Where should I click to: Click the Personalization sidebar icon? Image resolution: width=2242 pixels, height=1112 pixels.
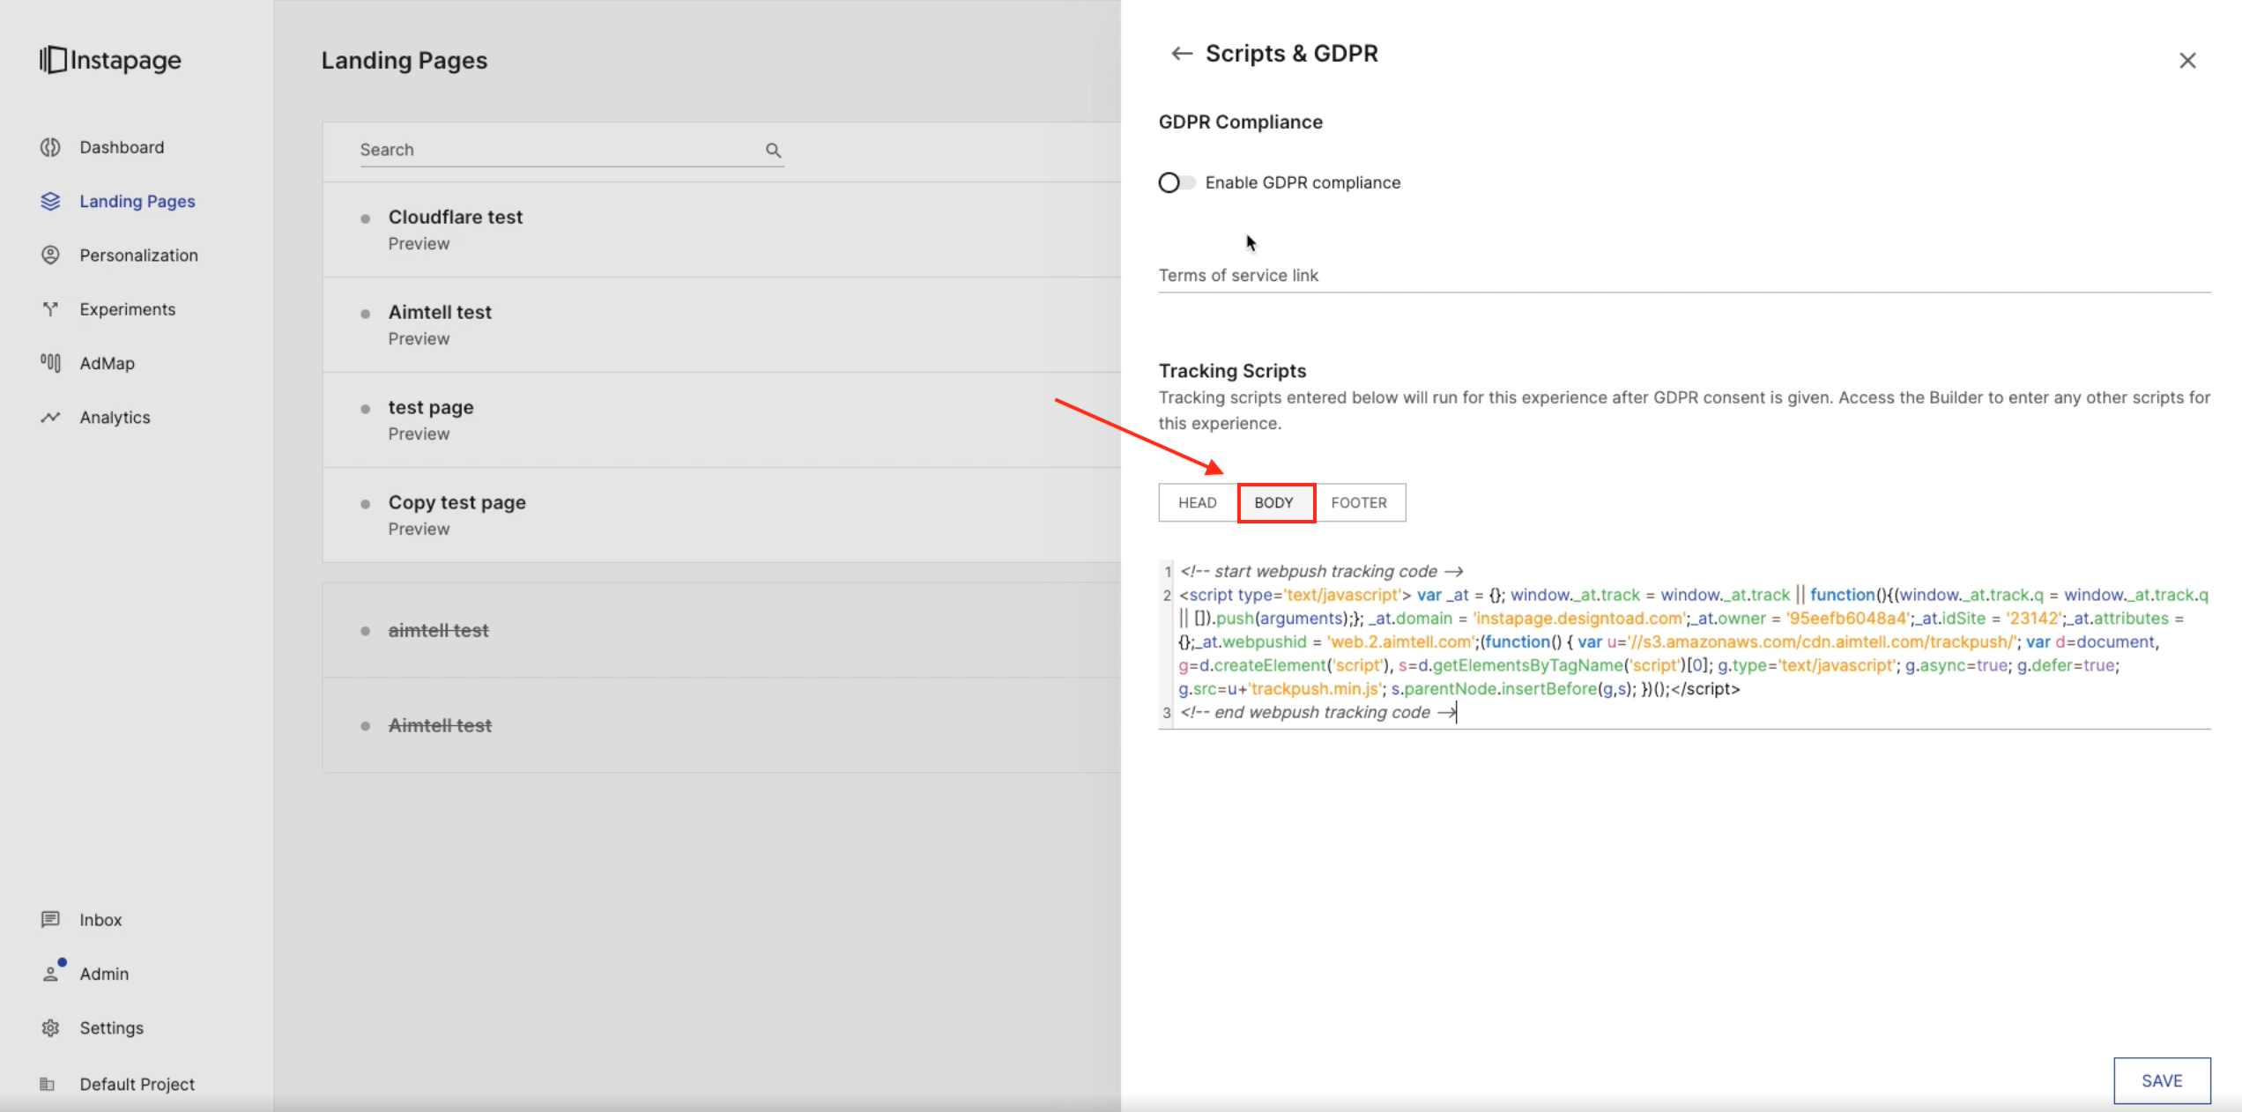(50, 256)
